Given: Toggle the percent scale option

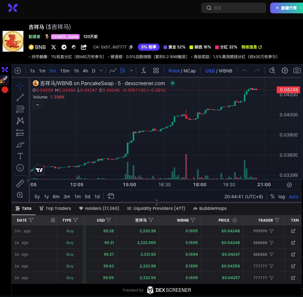Looking at the screenshot, I should point(272,197).
